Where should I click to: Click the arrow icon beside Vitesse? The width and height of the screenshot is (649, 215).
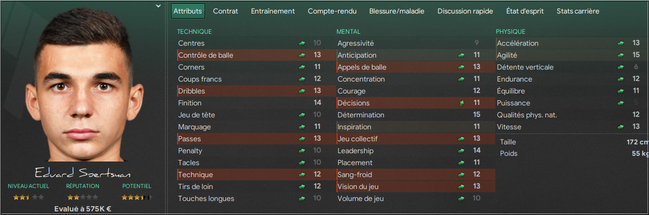[x=620, y=127]
